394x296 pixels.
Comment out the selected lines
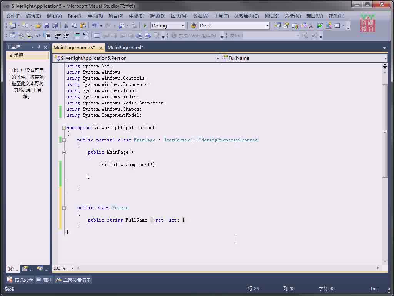tap(77, 35)
